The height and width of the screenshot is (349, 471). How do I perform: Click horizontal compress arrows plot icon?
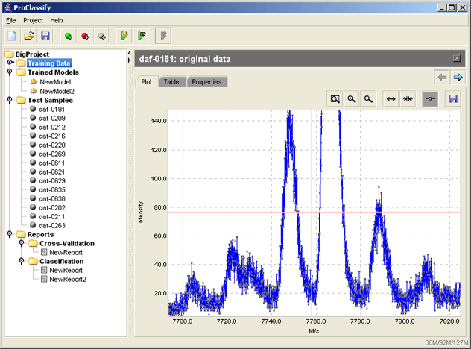tap(408, 99)
